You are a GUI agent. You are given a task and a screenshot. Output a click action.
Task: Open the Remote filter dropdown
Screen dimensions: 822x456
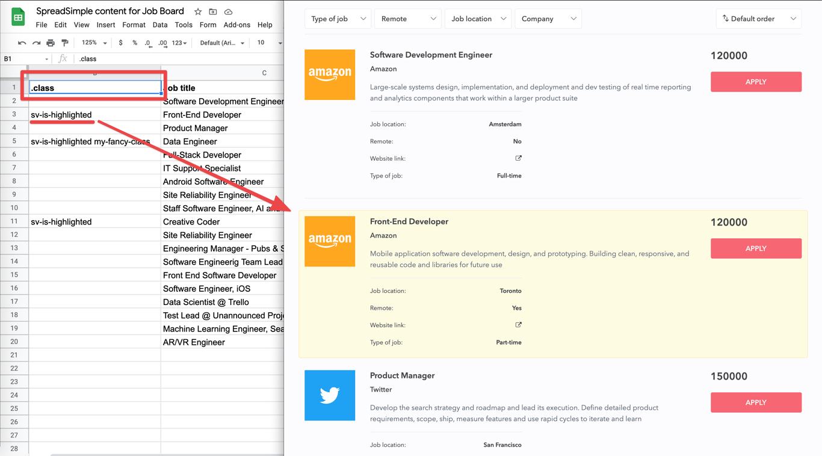pos(408,19)
